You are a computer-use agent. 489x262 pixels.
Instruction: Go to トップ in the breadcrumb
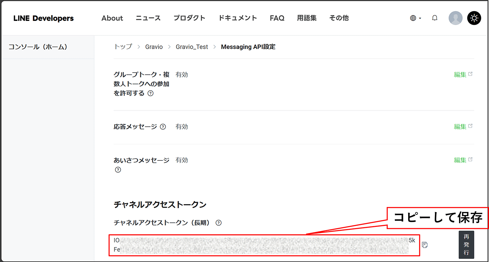123,47
